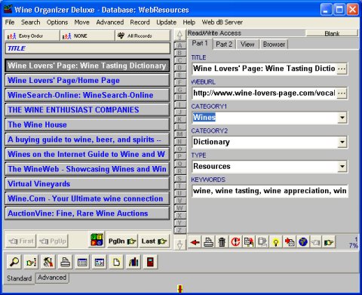The height and width of the screenshot is (295, 362).
Task: Open the CATEGORY2 dropdown arrow
Action: coord(342,142)
